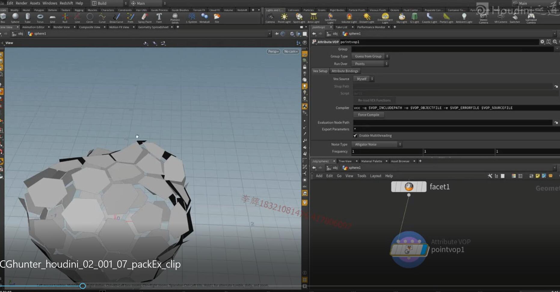Click the Compiler command input field
The width and height of the screenshot is (560, 292).
pyautogui.click(x=457, y=108)
